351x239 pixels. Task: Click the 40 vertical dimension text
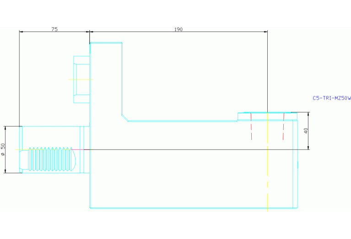306,130
